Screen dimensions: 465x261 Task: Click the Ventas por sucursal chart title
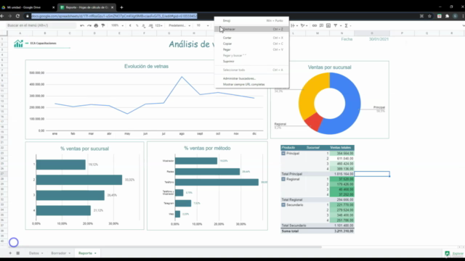329,67
